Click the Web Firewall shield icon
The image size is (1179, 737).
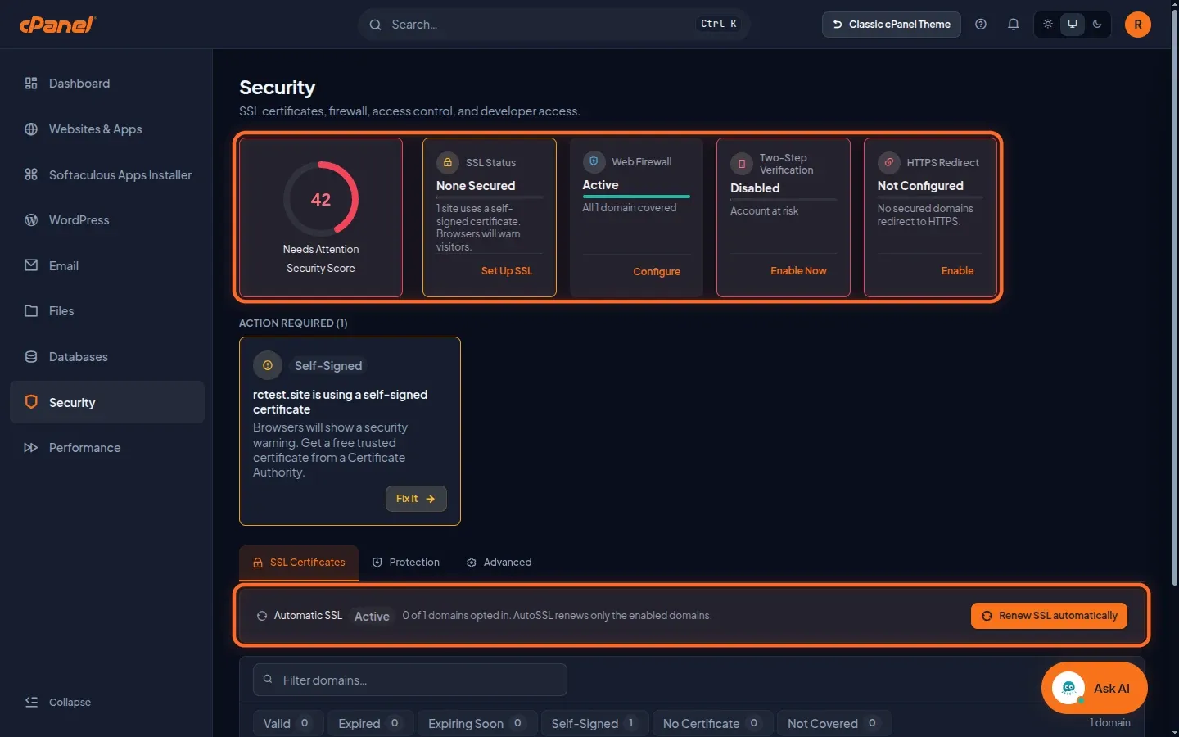pyautogui.click(x=594, y=161)
